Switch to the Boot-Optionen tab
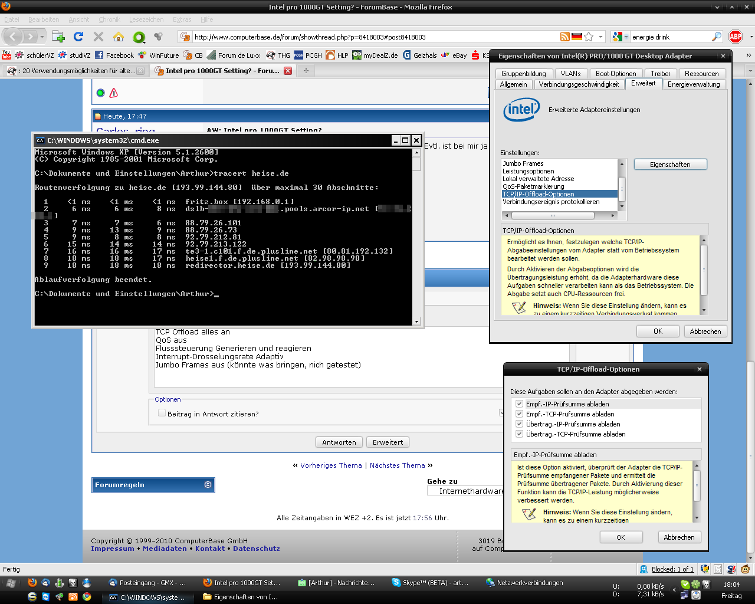The height and width of the screenshot is (604, 755). click(x=615, y=74)
